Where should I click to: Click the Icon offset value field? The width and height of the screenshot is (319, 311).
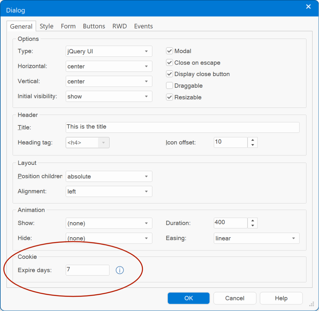coord(231,142)
